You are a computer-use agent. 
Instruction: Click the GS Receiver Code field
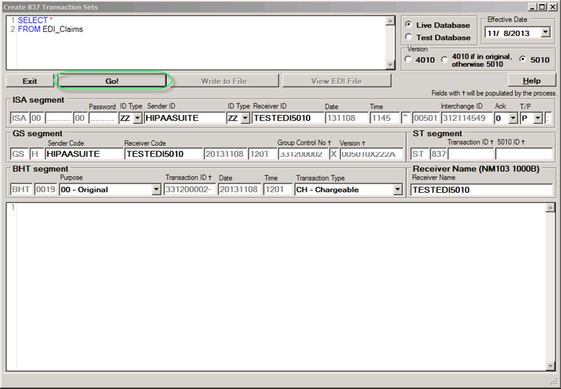point(163,154)
